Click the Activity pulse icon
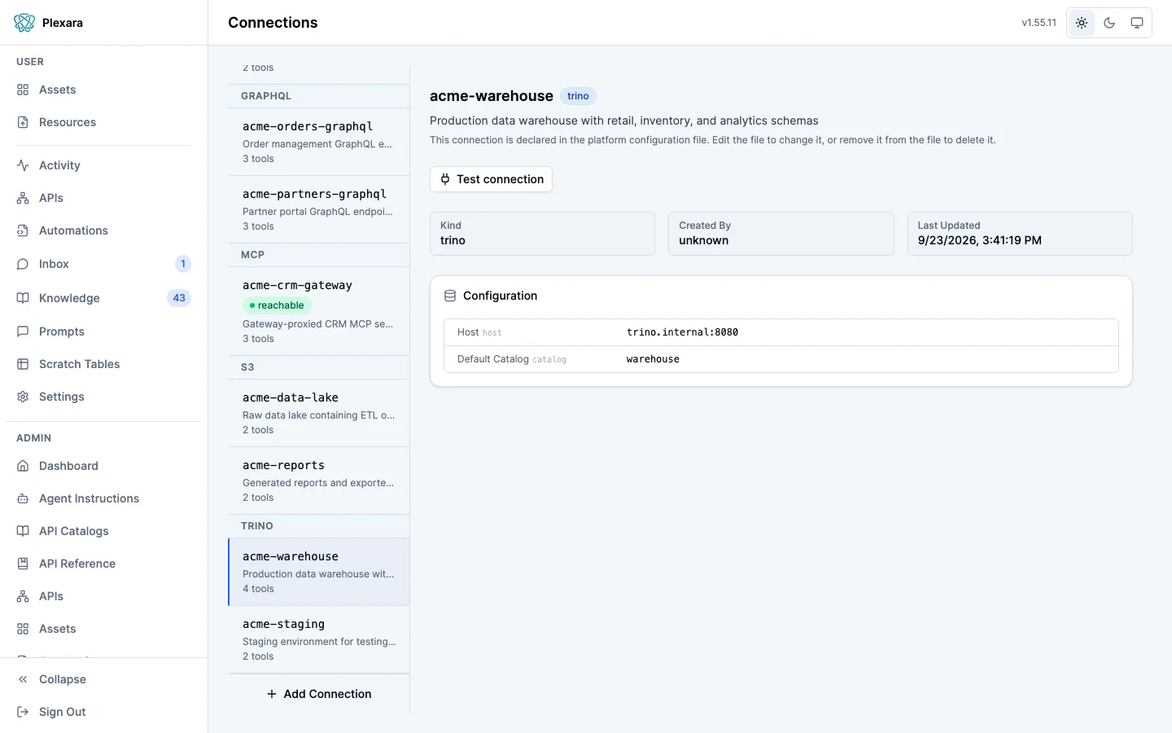Viewport: 1172px width, 733px height. point(23,165)
